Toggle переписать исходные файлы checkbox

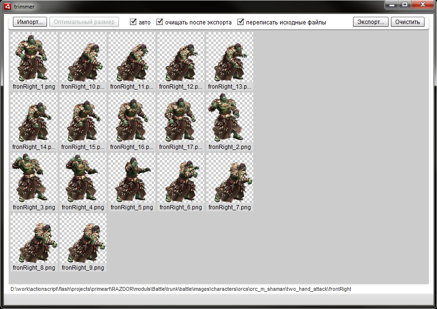coord(240,22)
